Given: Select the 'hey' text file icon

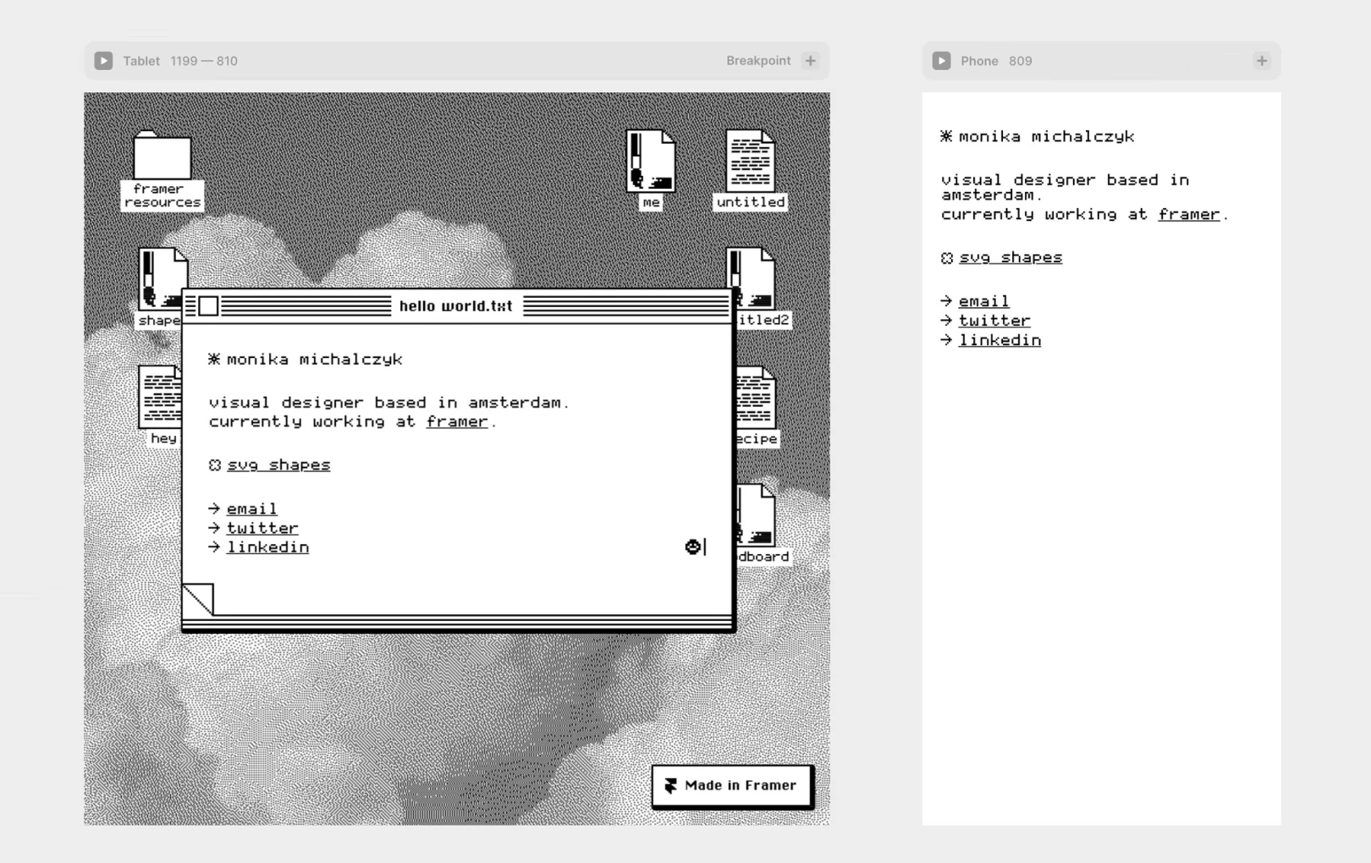Looking at the screenshot, I should [160, 397].
